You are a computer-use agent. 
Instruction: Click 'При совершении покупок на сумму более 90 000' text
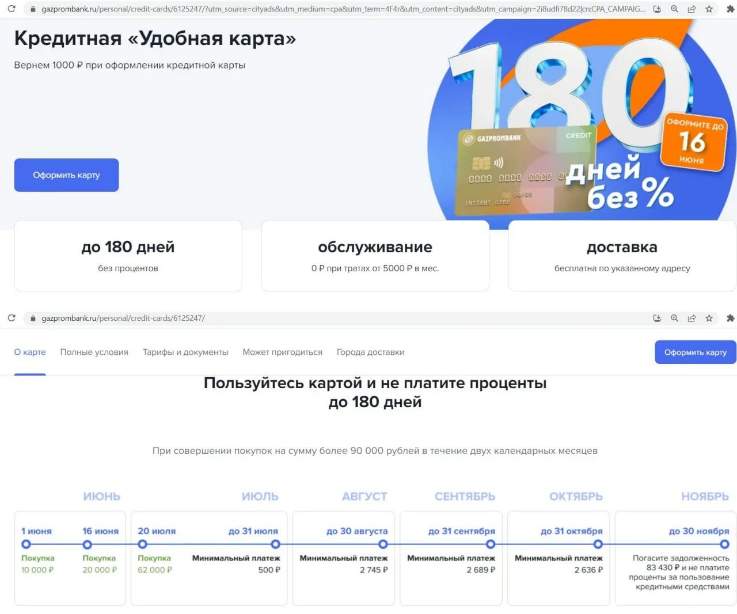(x=375, y=450)
